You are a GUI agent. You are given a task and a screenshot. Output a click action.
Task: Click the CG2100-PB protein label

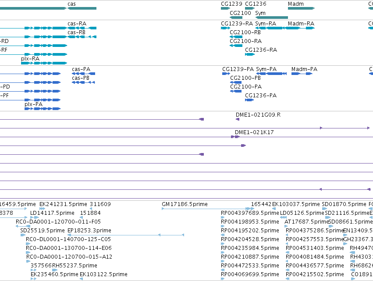pos(245,78)
